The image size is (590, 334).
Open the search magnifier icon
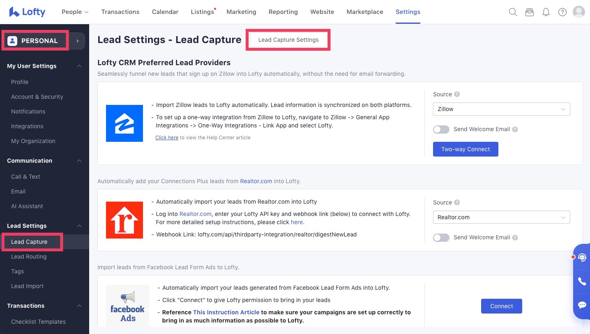click(x=513, y=12)
